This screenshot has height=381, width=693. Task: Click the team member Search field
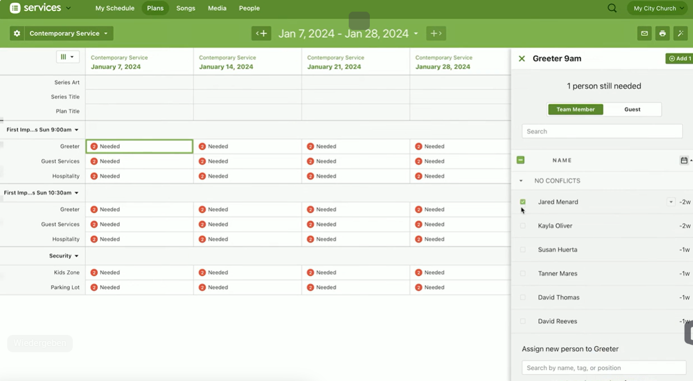(x=602, y=131)
